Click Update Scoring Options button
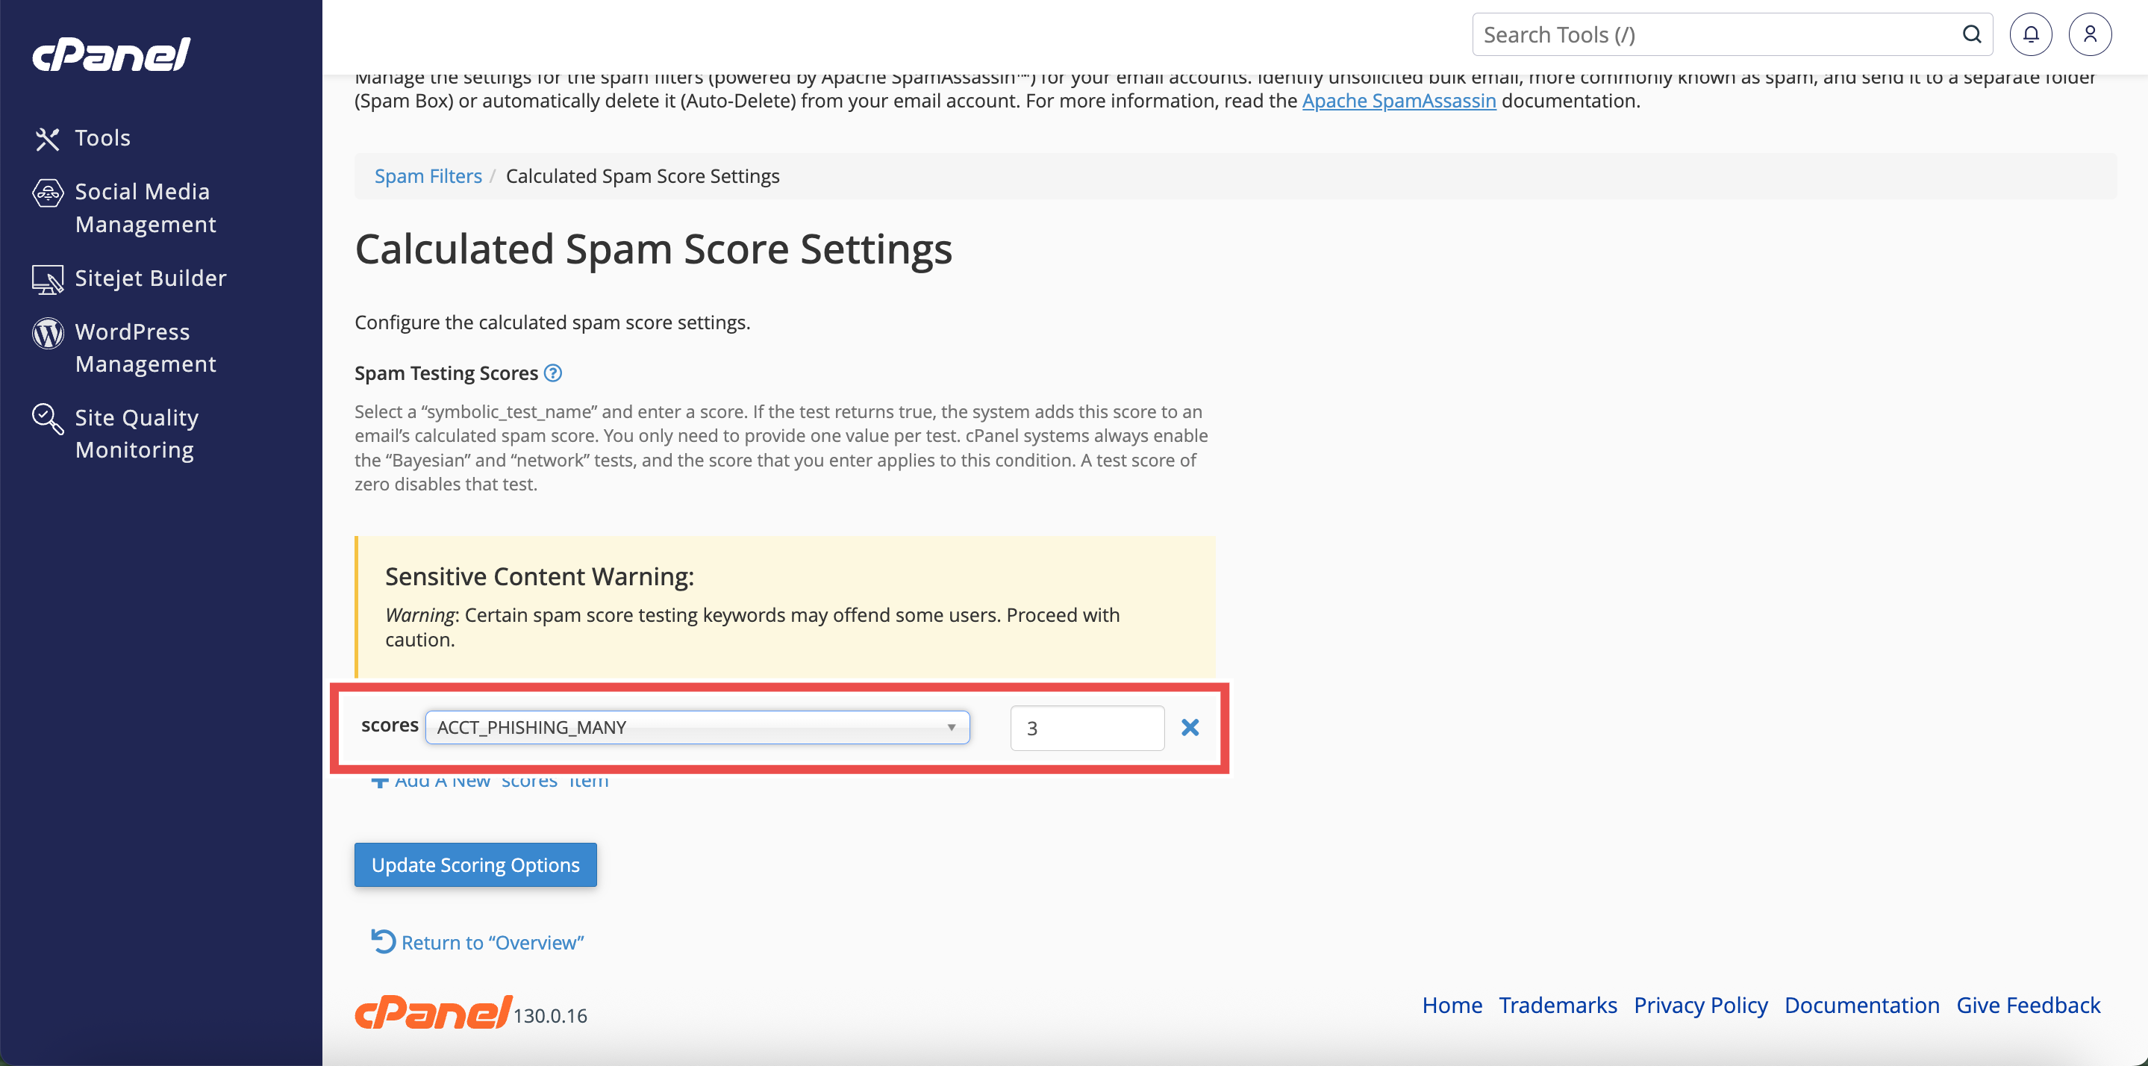This screenshot has width=2148, height=1066. 475,865
